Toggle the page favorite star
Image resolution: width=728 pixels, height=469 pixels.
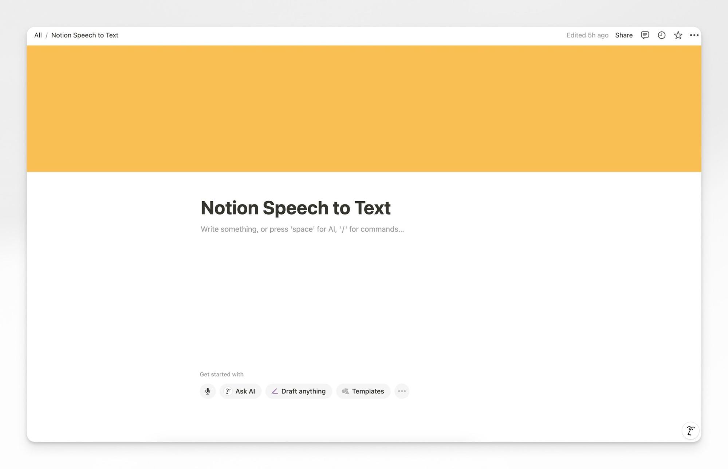678,35
